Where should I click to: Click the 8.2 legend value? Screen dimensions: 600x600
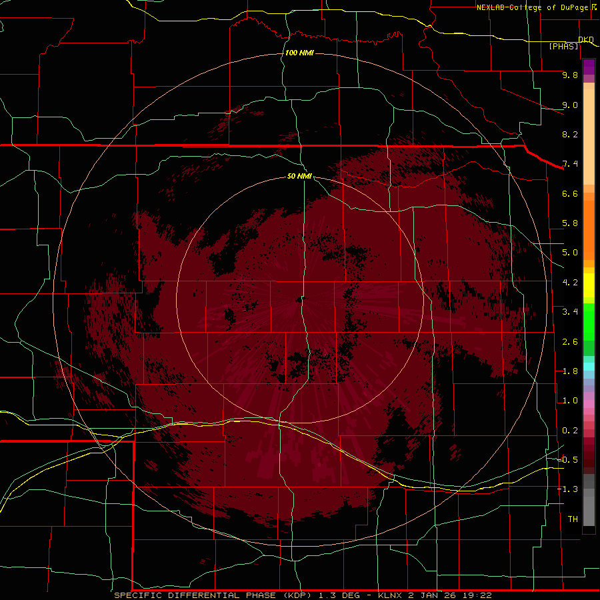(570, 134)
